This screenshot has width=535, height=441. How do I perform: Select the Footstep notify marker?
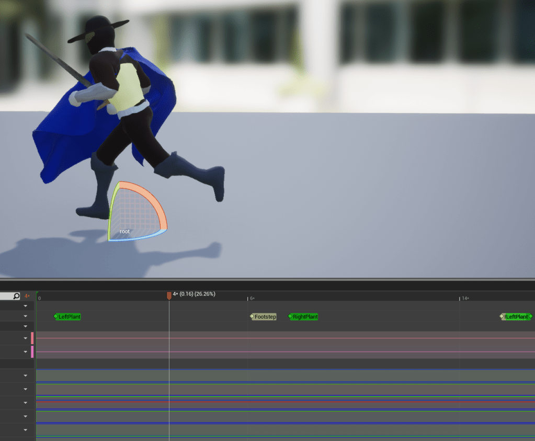[265, 316]
